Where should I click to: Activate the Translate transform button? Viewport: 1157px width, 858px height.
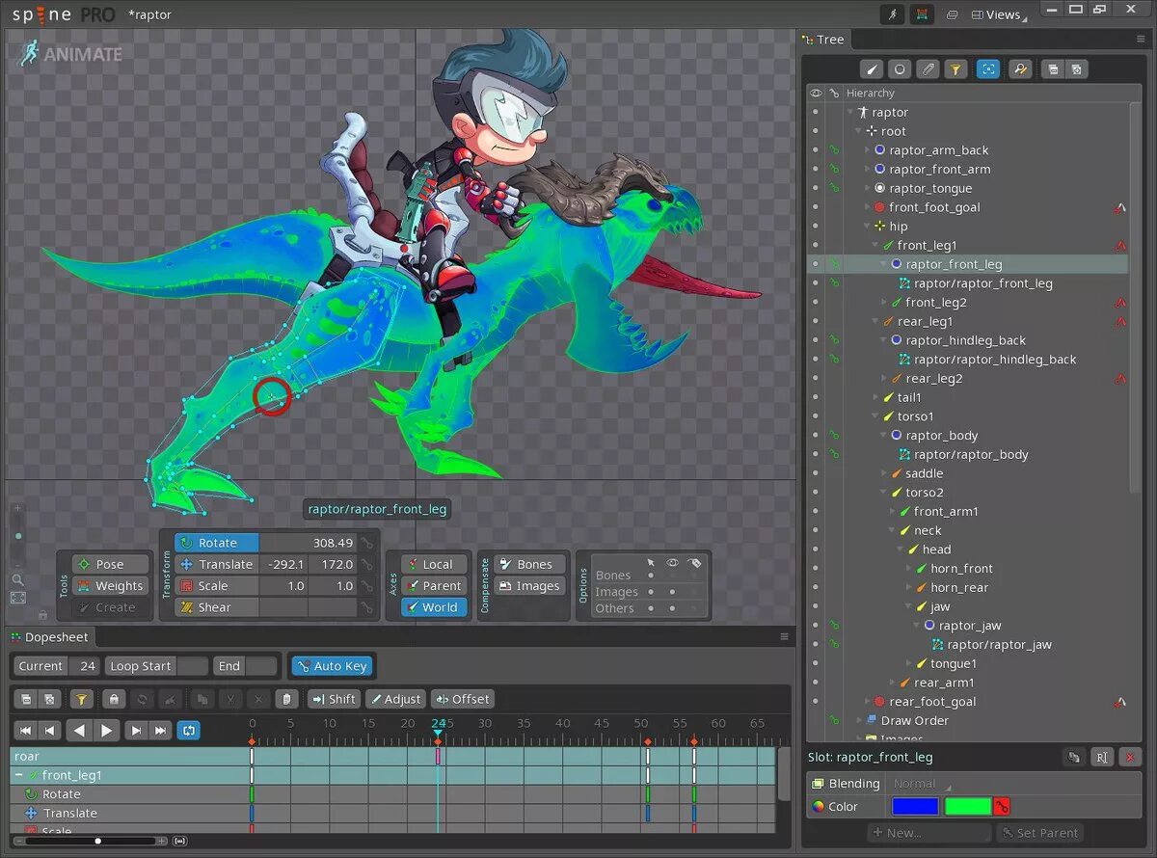217,564
